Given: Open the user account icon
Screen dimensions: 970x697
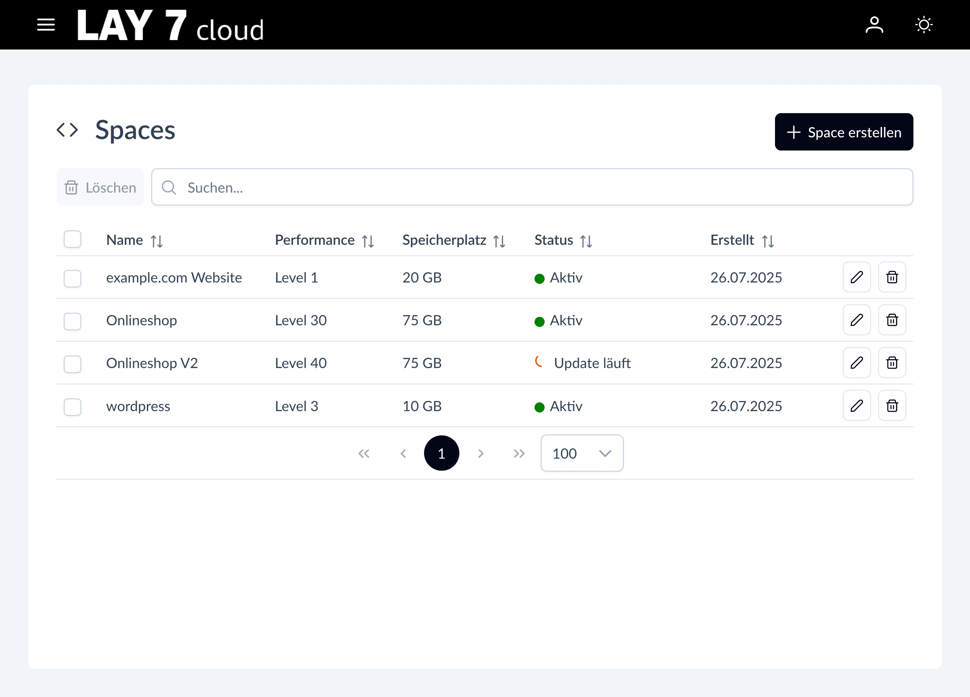Looking at the screenshot, I should 874,25.
